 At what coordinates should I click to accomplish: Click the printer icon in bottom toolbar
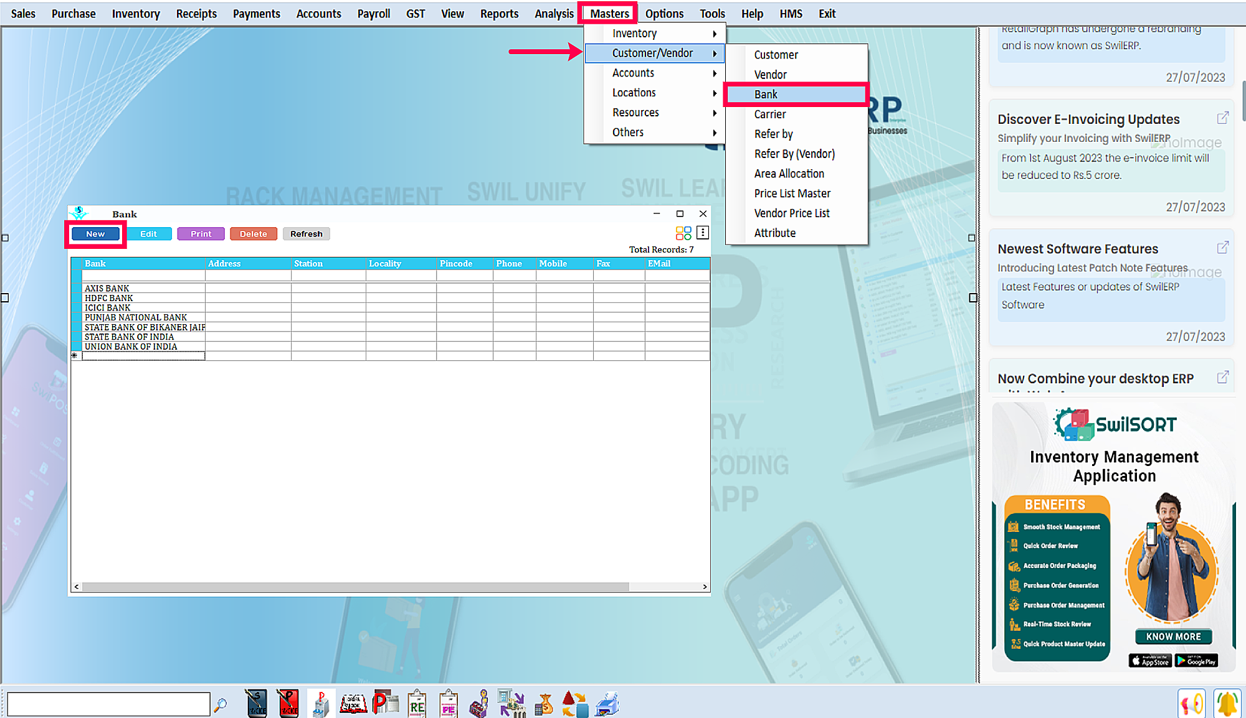(607, 704)
